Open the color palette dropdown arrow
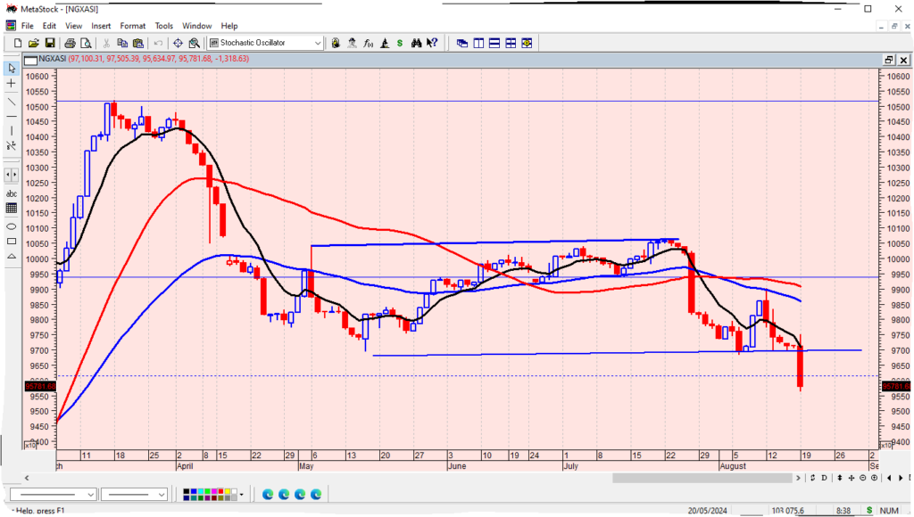This screenshot has width=914, height=517. 242,494
